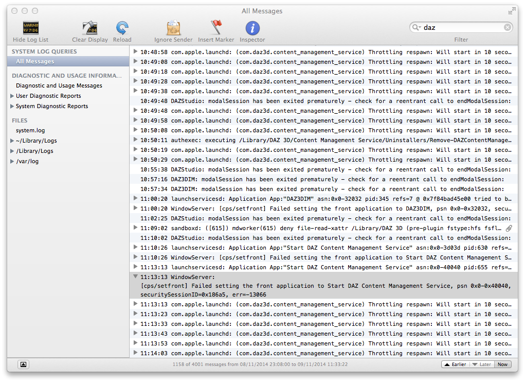The height and width of the screenshot is (382, 525).
Task: Select All Messages in the sidebar
Action: click(x=68, y=61)
